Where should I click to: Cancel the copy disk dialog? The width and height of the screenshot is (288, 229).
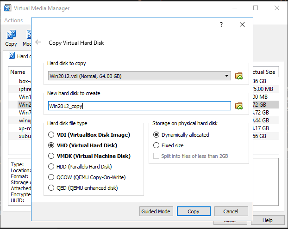tap(231, 211)
